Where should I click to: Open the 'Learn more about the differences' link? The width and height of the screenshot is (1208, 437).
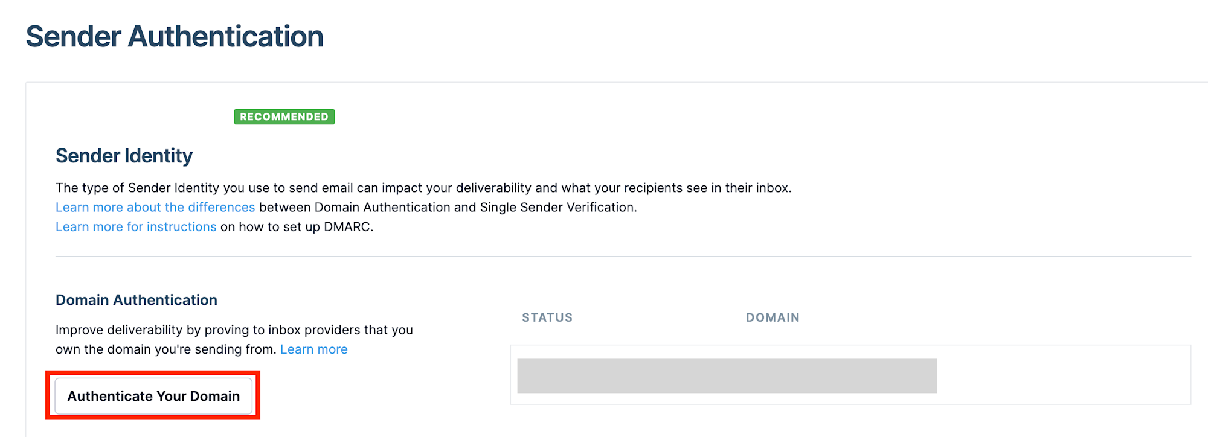point(155,207)
